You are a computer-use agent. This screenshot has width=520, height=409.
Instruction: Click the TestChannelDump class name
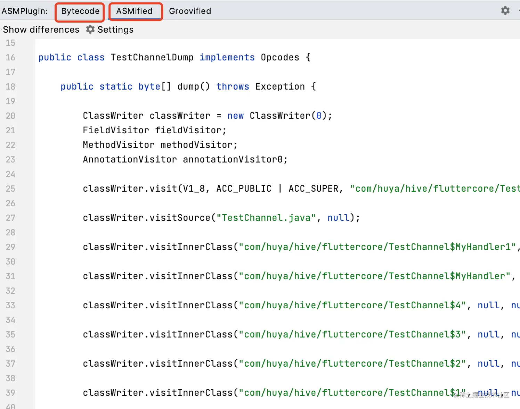click(152, 57)
